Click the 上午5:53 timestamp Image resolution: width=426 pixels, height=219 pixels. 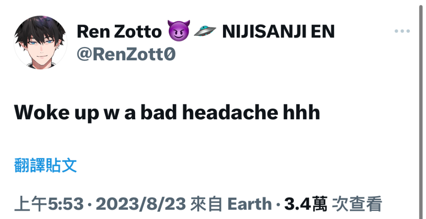(x=49, y=204)
